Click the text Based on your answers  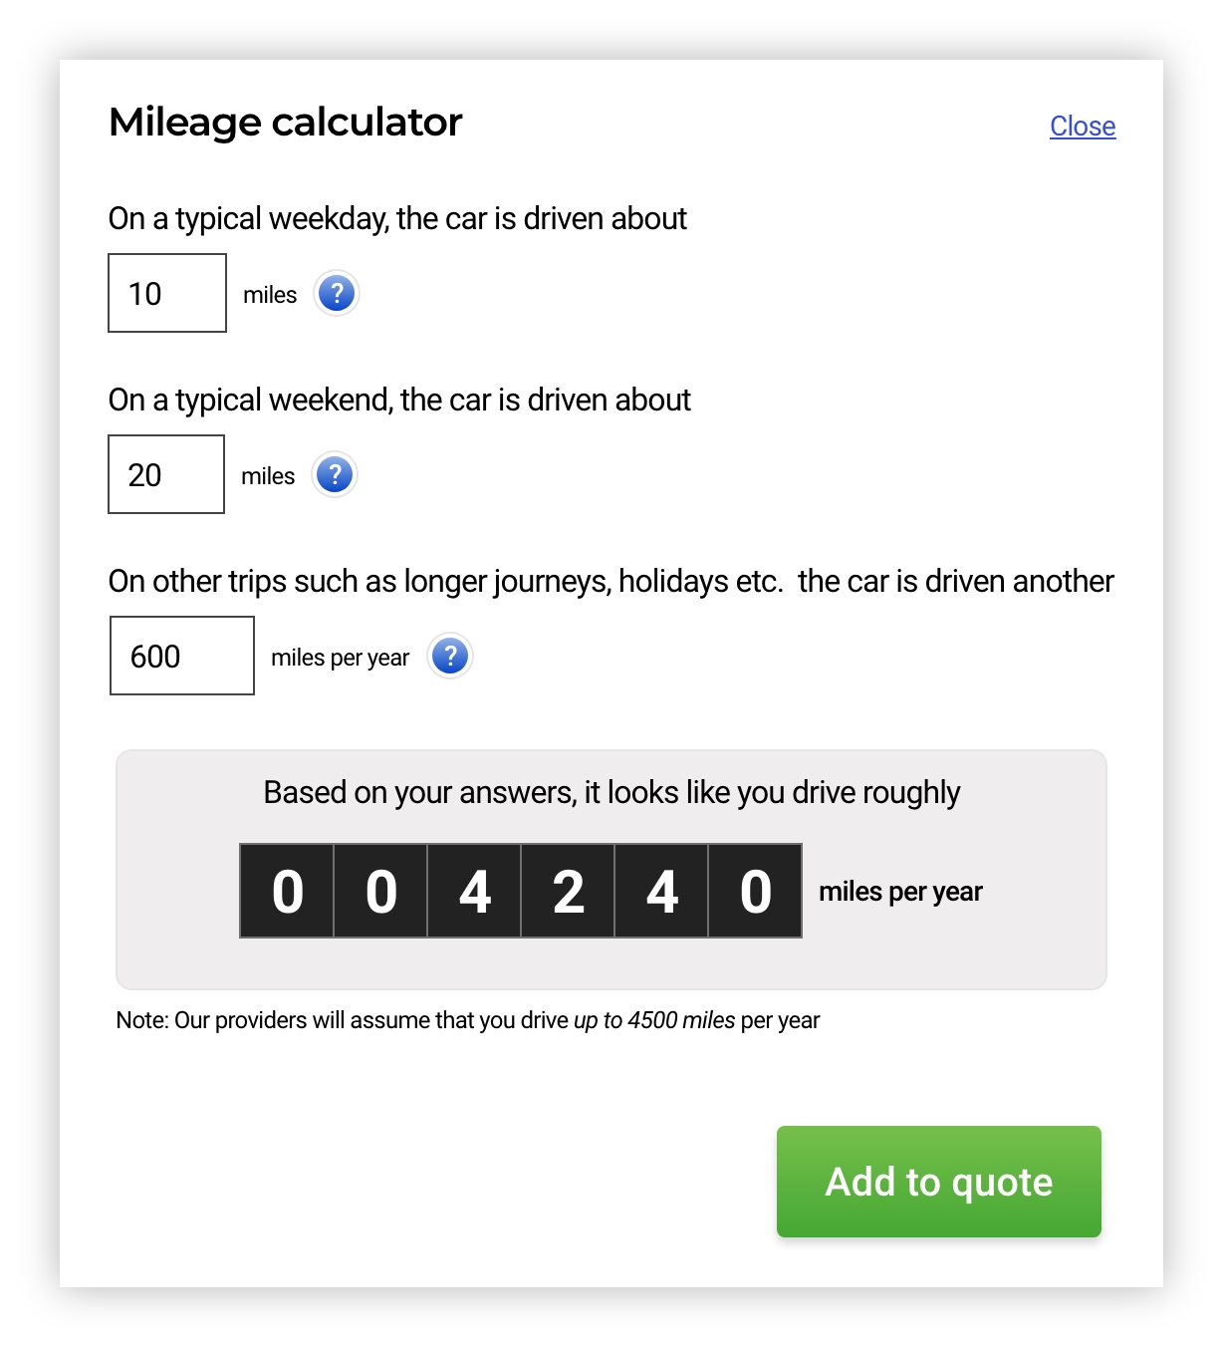coord(611,792)
